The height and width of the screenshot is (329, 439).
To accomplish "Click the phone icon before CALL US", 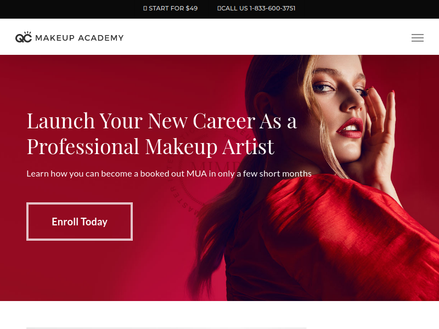I will (219, 8).
